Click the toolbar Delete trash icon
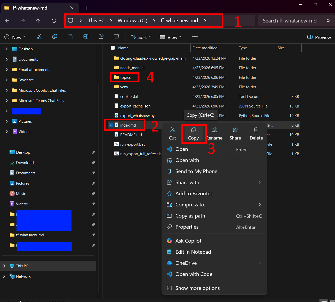This screenshot has height=302, width=335. pos(117,37)
